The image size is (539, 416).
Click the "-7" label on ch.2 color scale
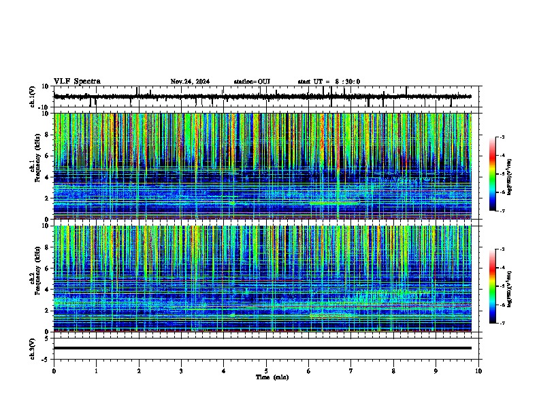coord(502,324)
